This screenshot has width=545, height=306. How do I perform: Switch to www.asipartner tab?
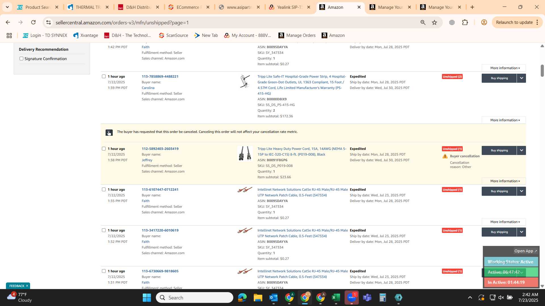tap(240, 7)
